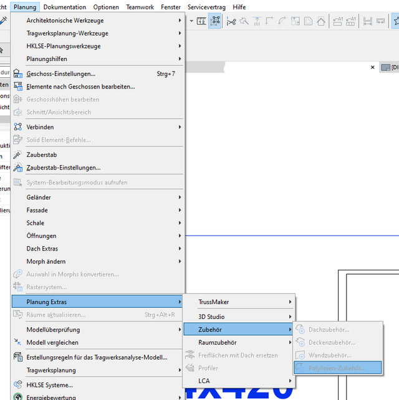Open the Teamwork menu
The height and width of the screenshot is (400, 399).
pyautogui.click(x=140, y=7)
